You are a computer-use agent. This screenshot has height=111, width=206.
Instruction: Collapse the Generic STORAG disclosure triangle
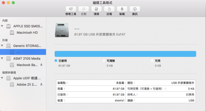(x=2, y=46)
